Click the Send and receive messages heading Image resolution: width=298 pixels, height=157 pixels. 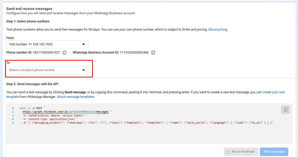coord(29,9)
